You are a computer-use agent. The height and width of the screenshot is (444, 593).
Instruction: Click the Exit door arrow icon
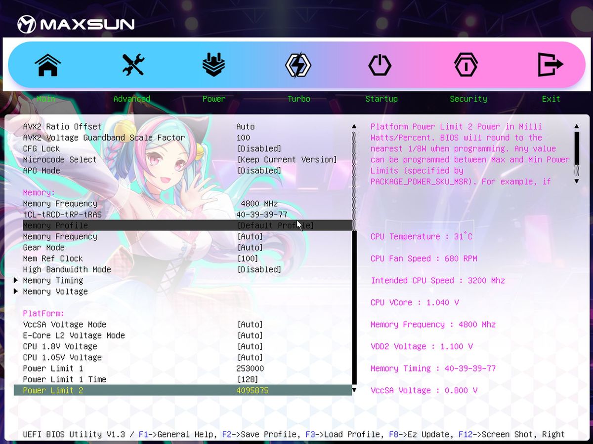(x=550, y=65)
